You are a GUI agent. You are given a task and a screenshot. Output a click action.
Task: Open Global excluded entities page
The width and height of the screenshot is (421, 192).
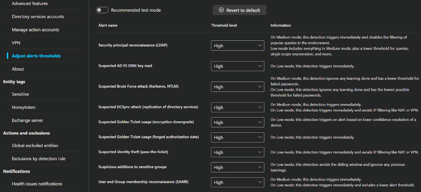tap(35, 146)
